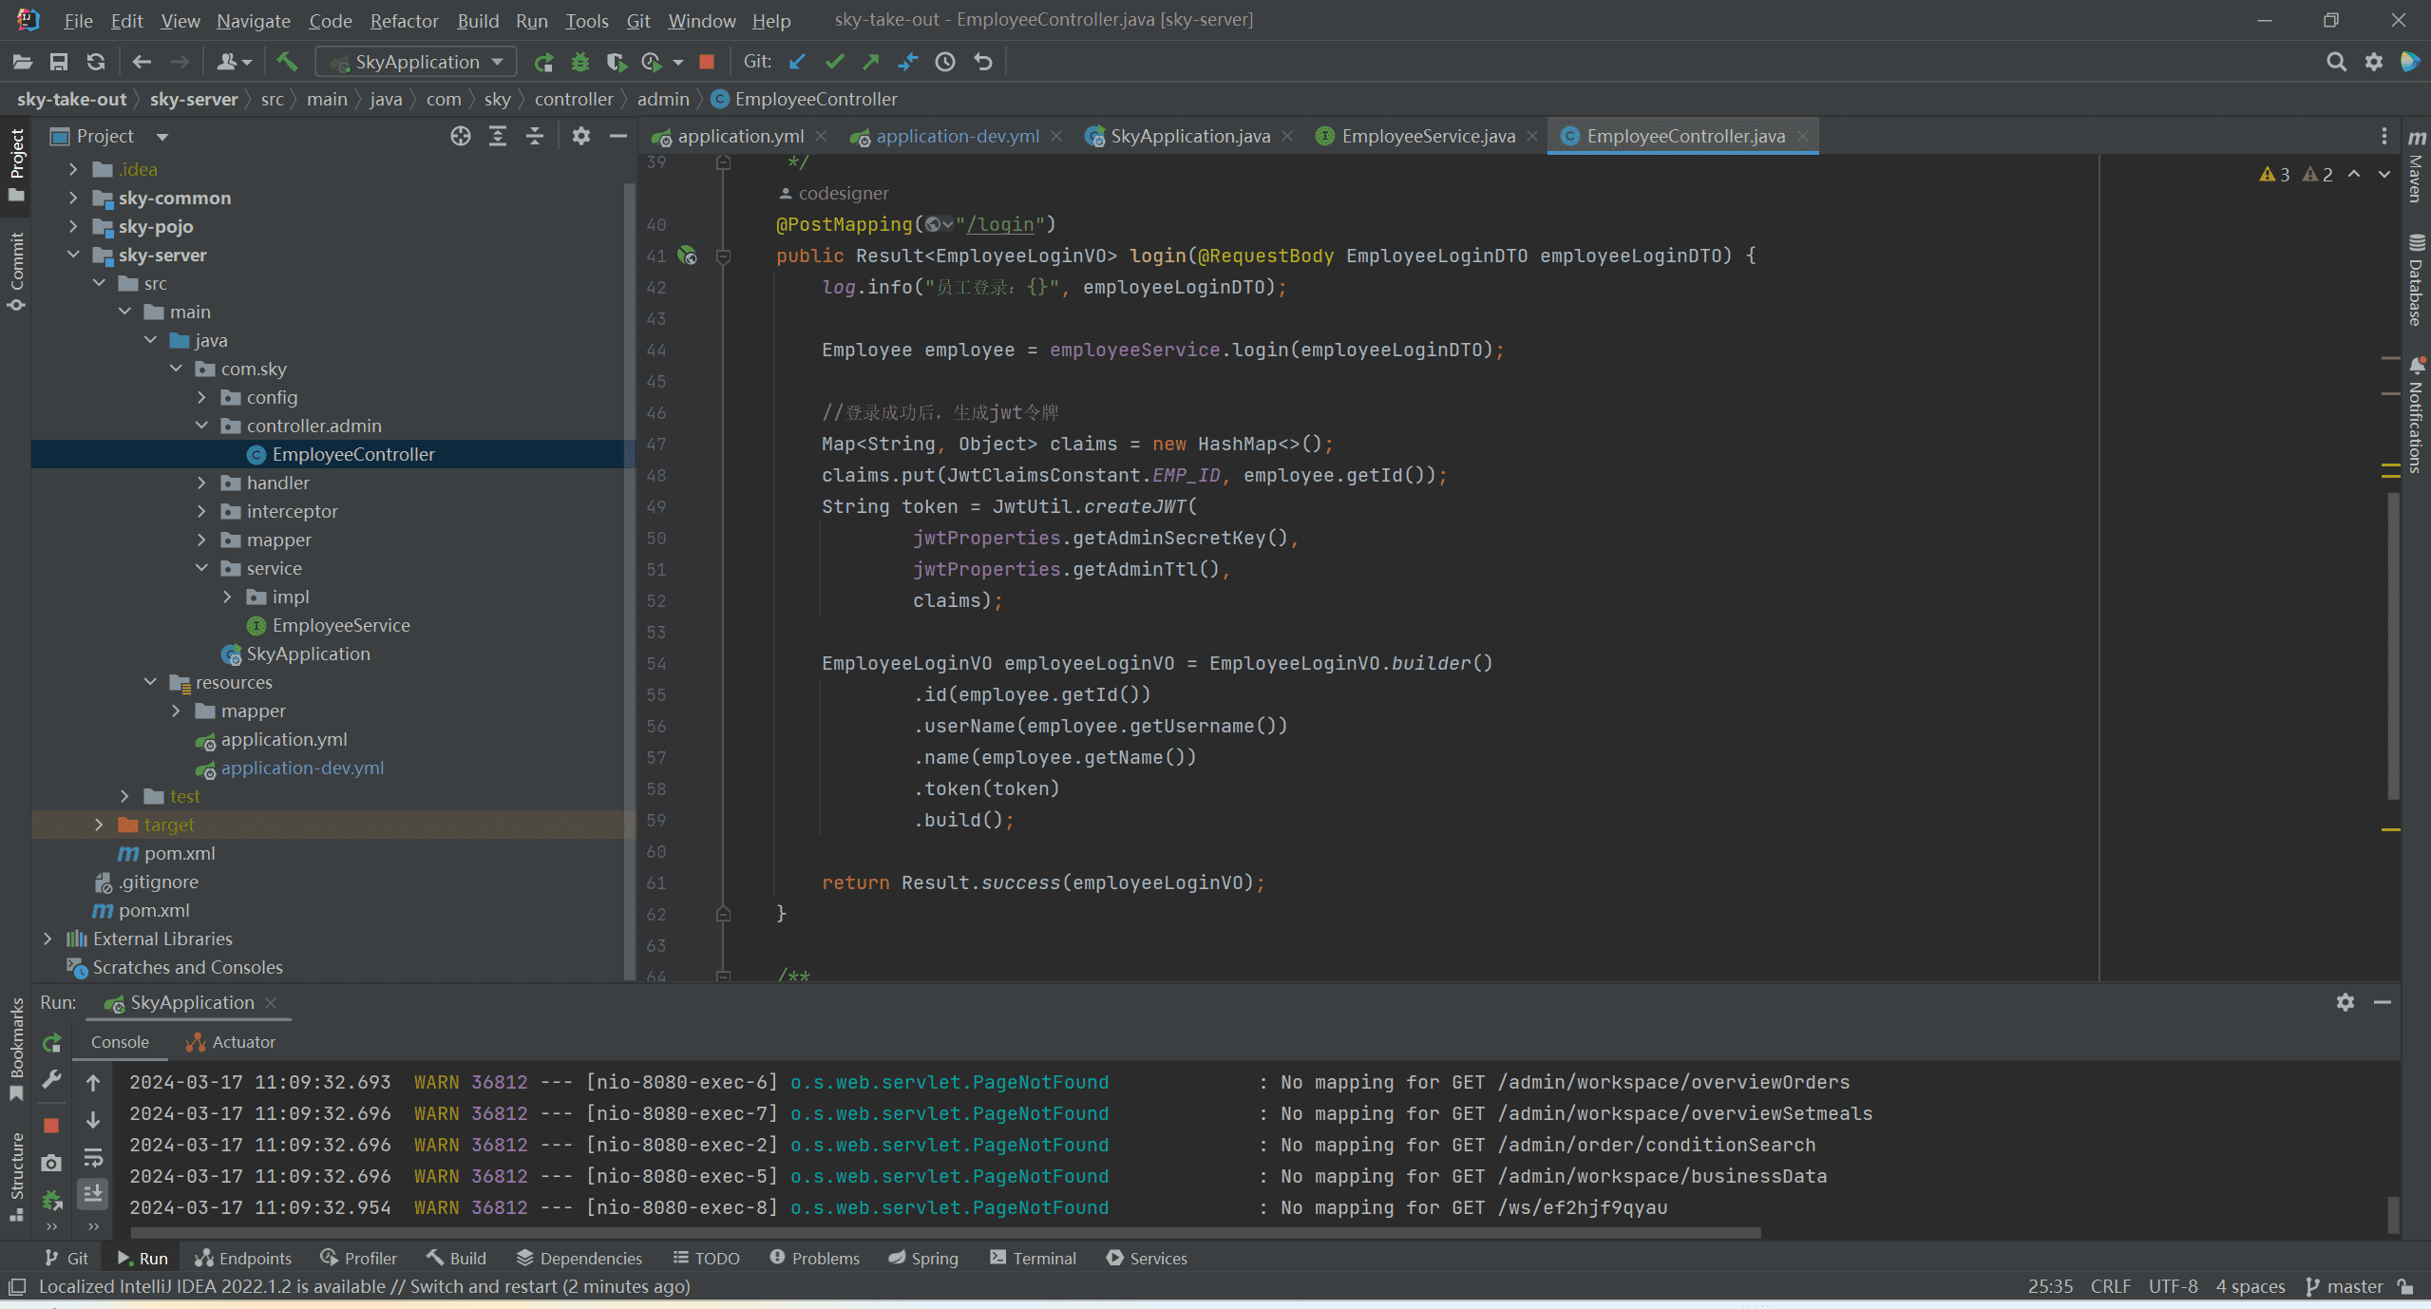
Task: Click the Spring gutter icon on line 41
Action: coord(687,256)
